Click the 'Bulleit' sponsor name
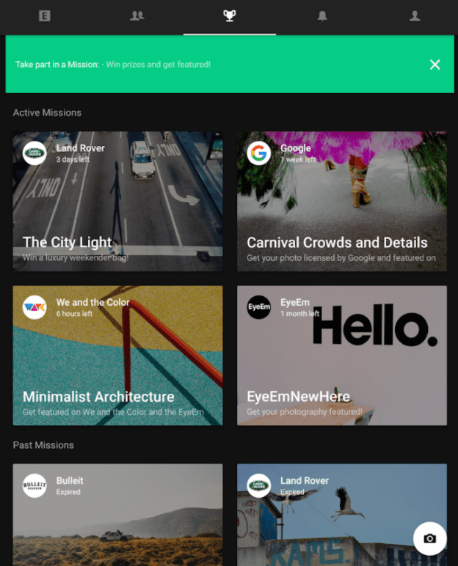Image resolution: width=458 pixels, height=566 pixels. click(x=70, y=480)
